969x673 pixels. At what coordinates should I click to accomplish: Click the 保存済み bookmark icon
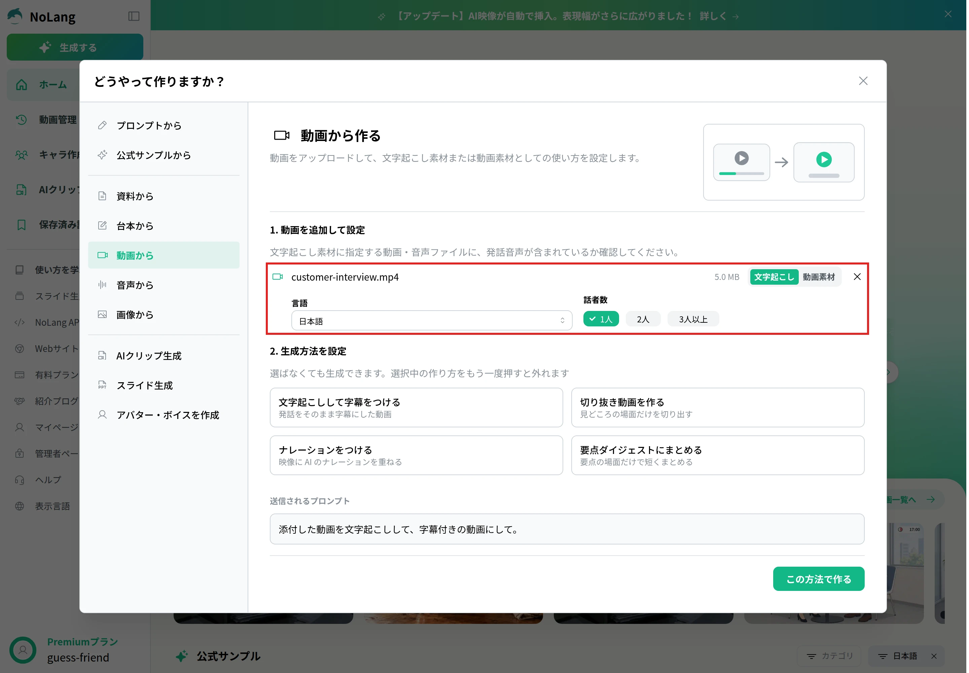[22, 225]
